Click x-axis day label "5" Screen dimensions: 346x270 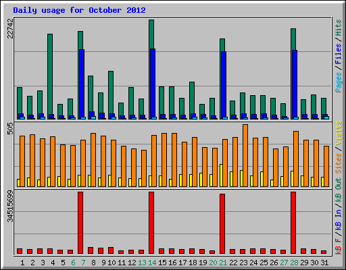pyautogui.click(x=63, y=263)
